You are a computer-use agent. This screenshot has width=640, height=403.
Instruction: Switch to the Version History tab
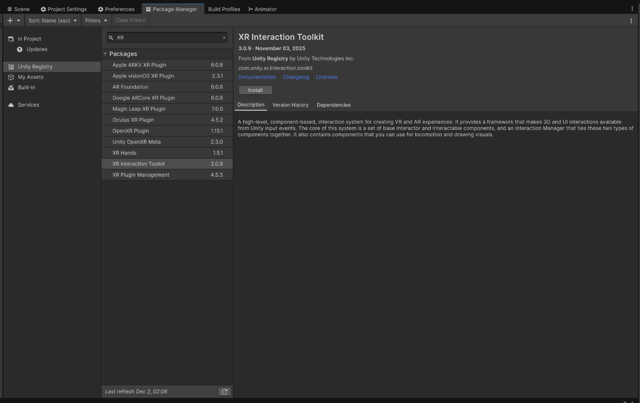point(290,105)
